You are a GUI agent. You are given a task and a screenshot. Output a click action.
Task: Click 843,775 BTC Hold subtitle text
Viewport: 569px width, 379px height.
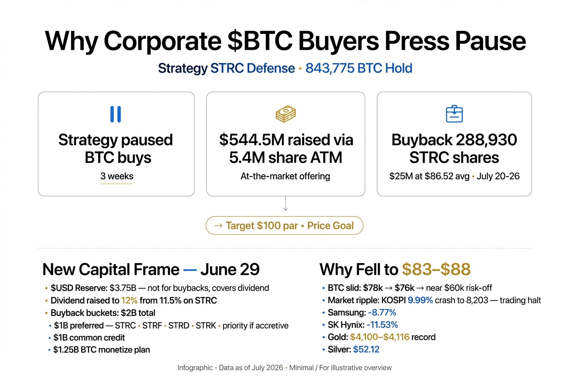point(359,68)
